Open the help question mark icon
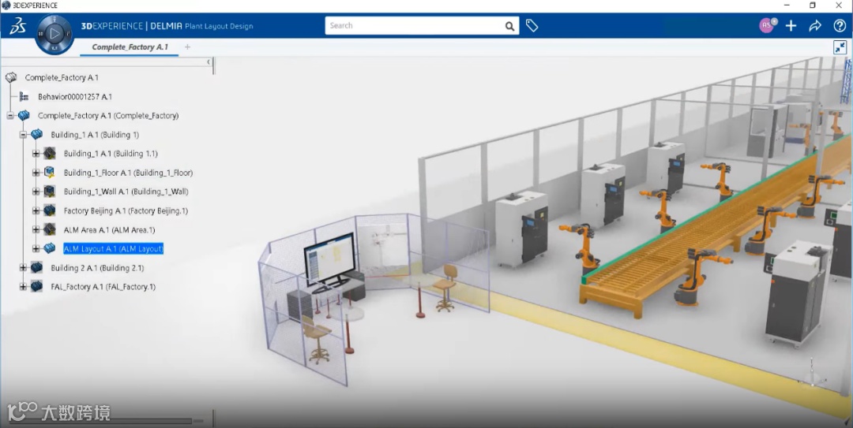 (x=840, y=25)
